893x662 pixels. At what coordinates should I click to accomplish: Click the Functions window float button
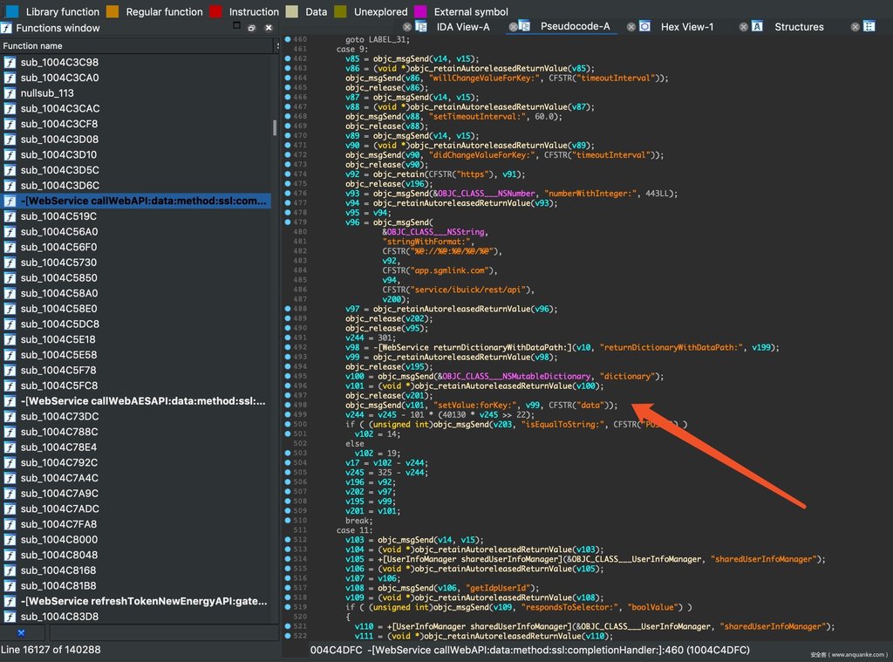pos(251,28)
